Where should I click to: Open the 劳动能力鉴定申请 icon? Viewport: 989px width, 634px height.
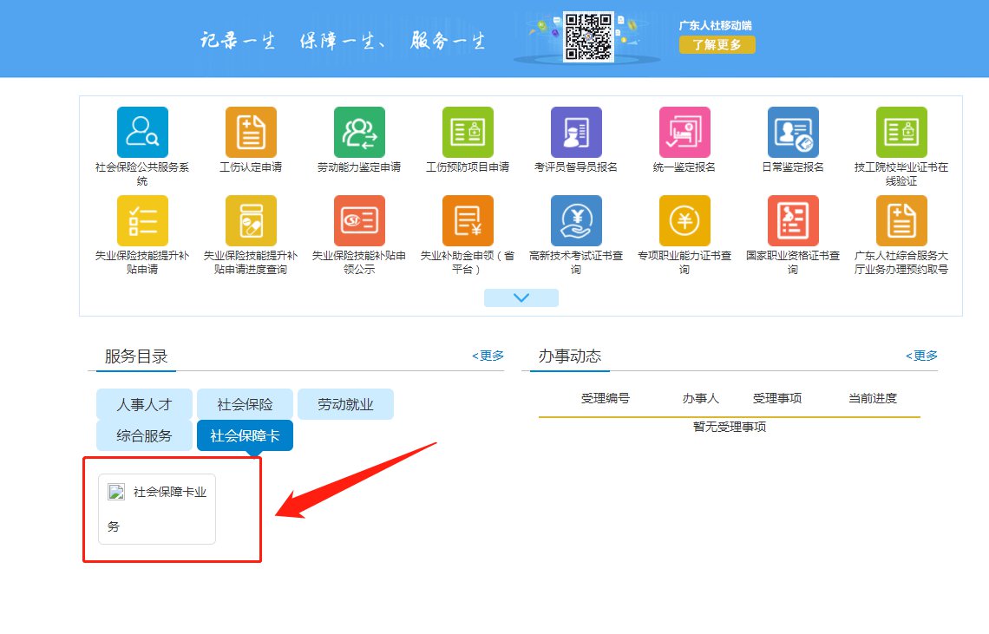pyautogui.click(x=359, y=133)
